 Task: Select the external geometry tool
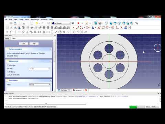125,28
